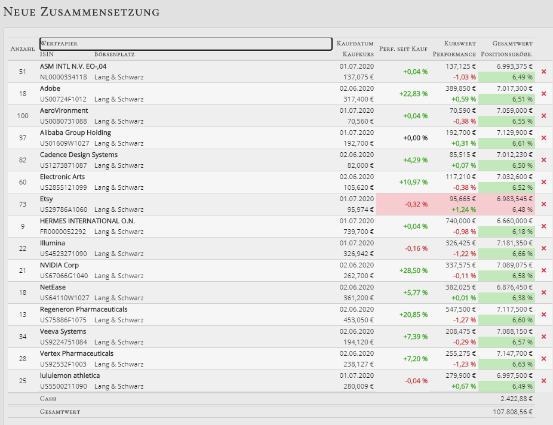
Task: Delete the NVIDIA Corp row
Action: [543, 270]
